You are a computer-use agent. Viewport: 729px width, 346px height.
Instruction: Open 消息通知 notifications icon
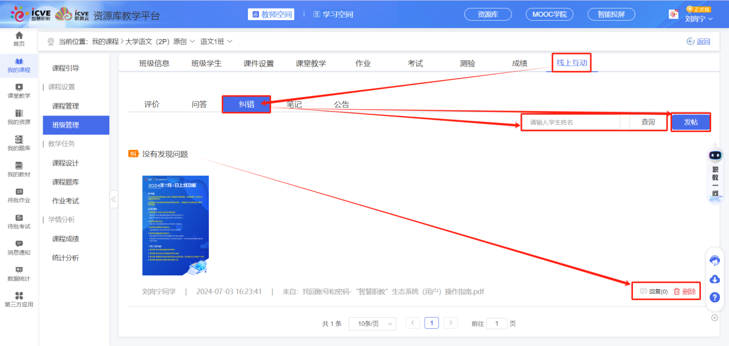pyautogui.click(x=19, y=247)
